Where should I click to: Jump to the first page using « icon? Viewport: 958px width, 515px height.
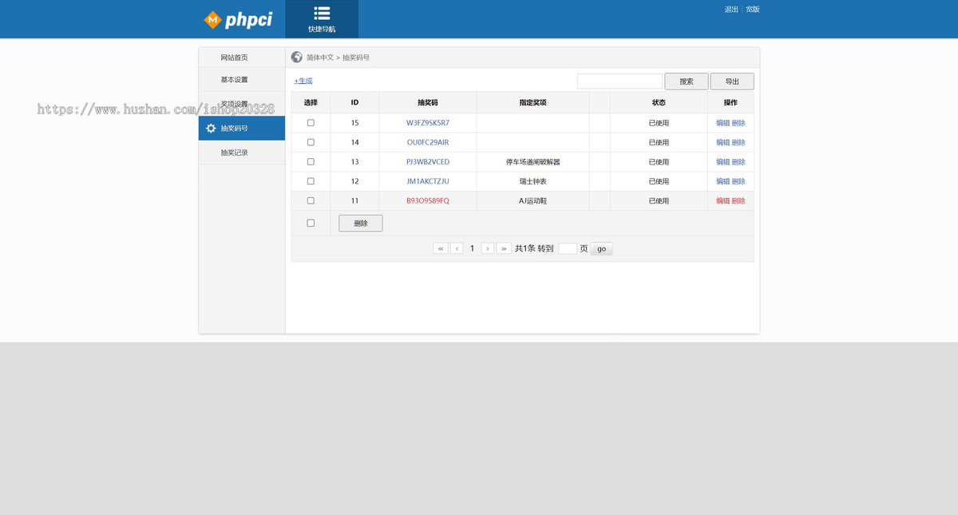[x=441, y=248]
